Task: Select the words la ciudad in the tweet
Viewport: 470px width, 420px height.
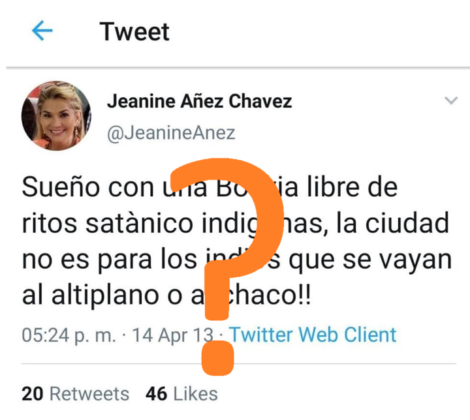Action: [393, 223]
